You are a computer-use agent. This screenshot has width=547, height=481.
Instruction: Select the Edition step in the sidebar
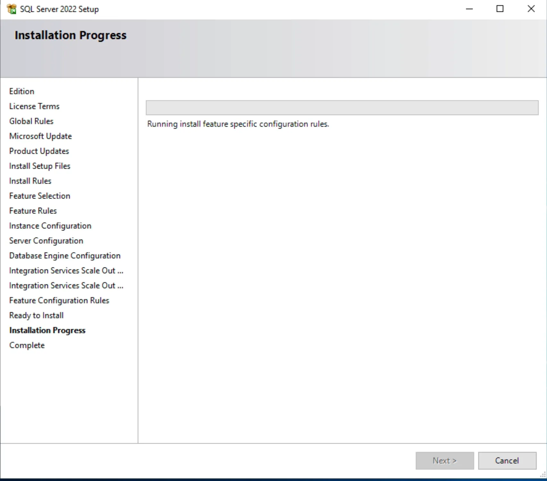21,91
